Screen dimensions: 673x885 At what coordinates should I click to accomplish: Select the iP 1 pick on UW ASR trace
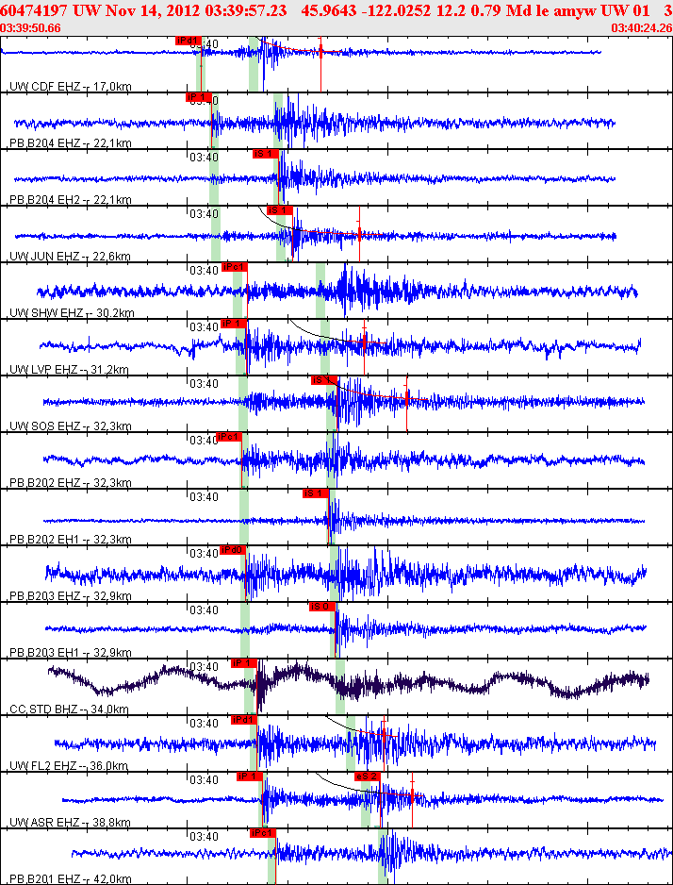coord(250,776)
